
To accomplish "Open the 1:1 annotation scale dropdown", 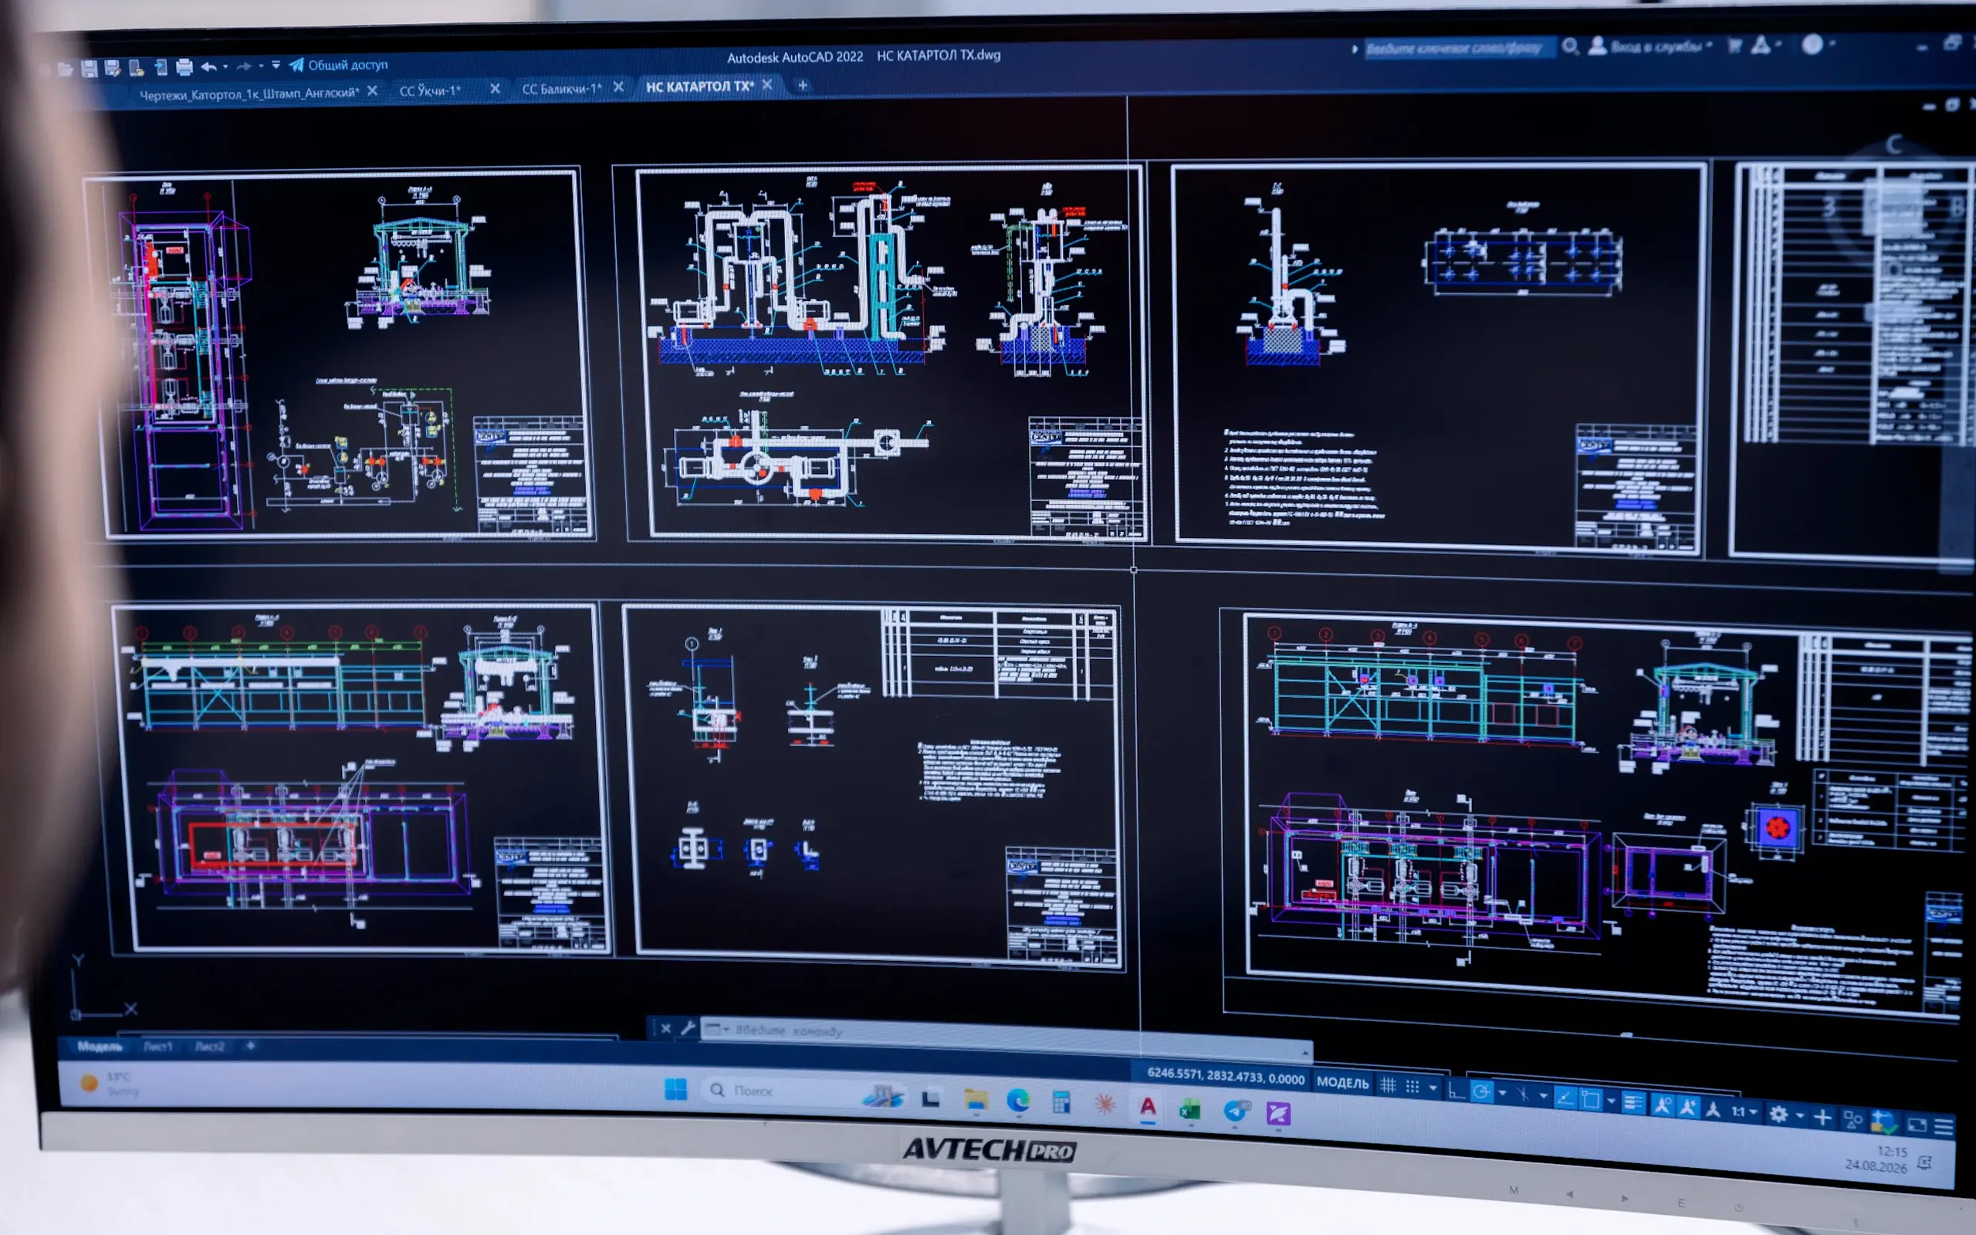I will tap(1744, 1111).
